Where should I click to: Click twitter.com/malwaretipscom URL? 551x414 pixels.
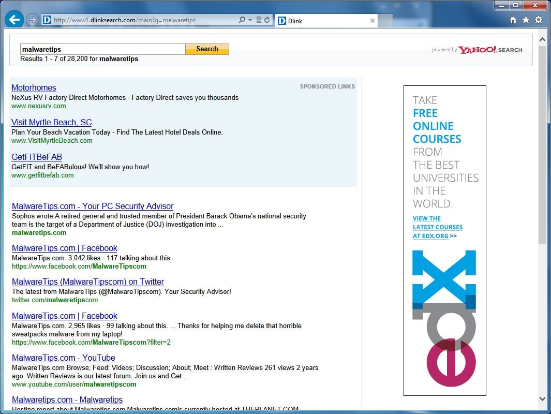(x=55, y=300)
